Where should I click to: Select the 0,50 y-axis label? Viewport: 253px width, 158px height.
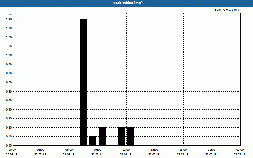[9, 100]
